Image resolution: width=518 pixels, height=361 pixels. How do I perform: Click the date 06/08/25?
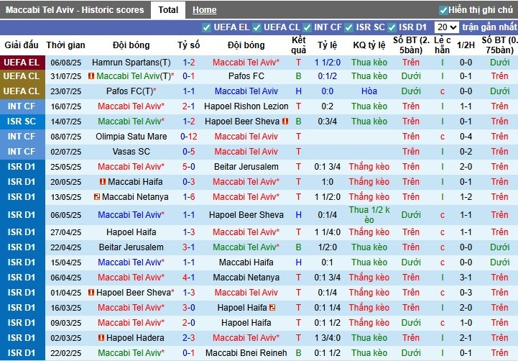[x=66, y=63]
